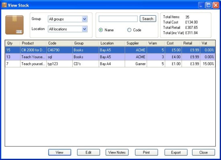Click the £1.00 cost cell
Image resolution: width=221 pixels, height=160 pixels.
[173, 64]
